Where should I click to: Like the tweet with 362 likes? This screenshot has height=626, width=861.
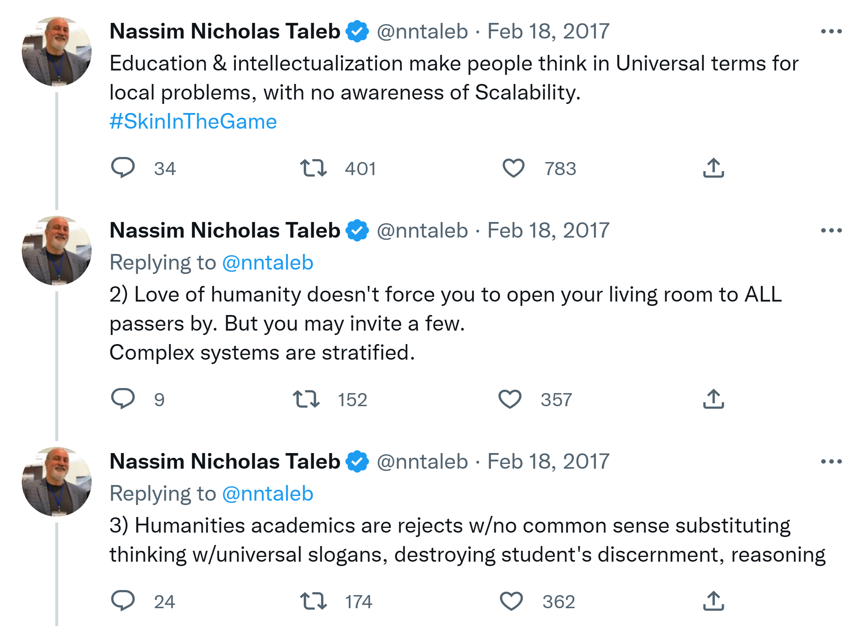(511, 601)
